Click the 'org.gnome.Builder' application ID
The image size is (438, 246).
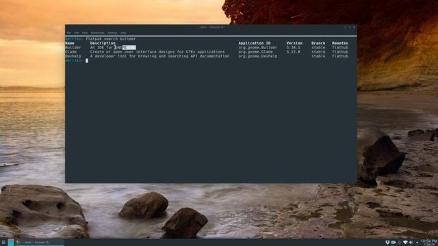pos(258,47)
